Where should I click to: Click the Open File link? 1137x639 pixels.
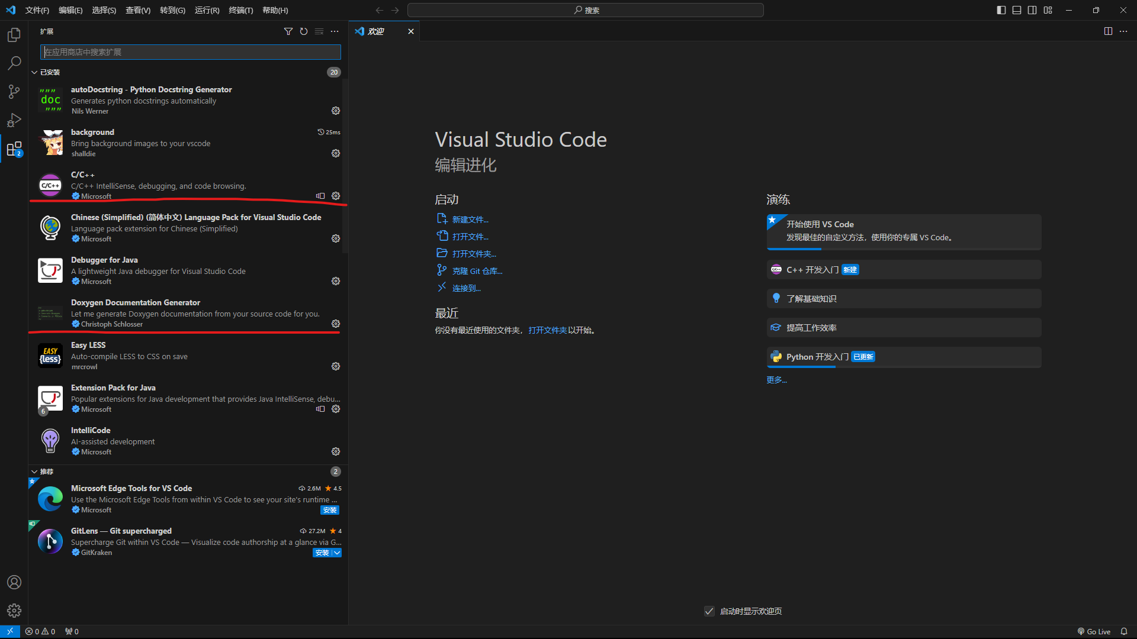pos(470,237)
